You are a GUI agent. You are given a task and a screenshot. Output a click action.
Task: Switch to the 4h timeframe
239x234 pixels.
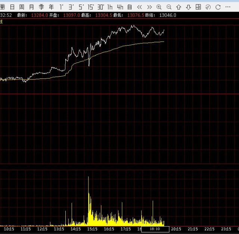[120, 7]
